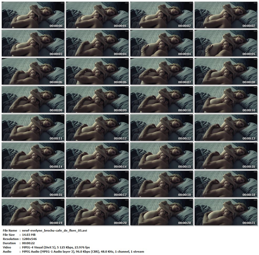Select the file size value "14.03 MB"

(x=29, y=235)
